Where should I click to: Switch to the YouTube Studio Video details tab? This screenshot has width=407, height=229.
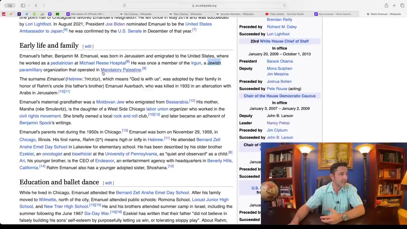click(x=285, y=14)
